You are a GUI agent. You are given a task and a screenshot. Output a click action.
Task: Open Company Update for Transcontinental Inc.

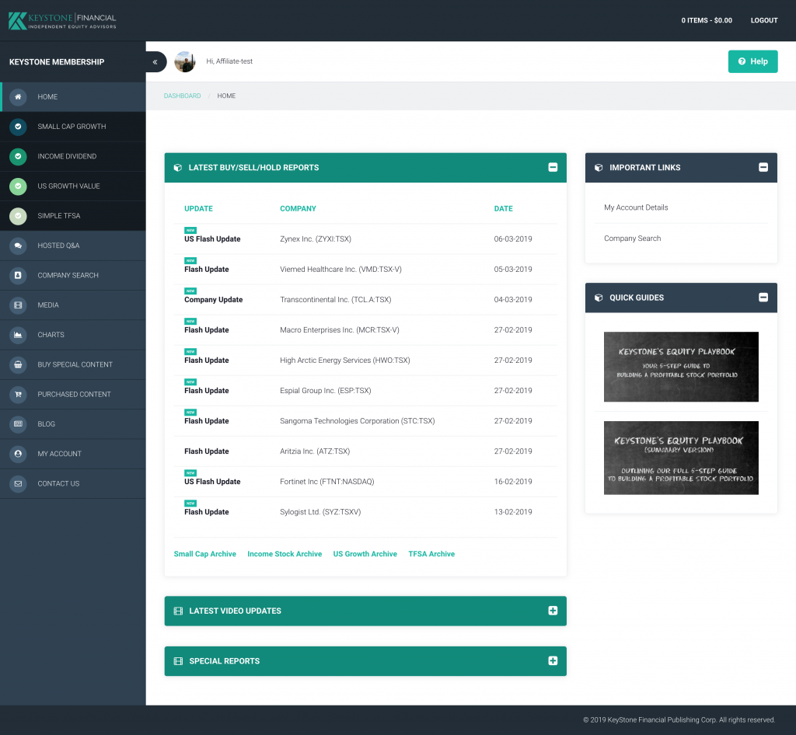pyautogui.click(x=213, y=300)
